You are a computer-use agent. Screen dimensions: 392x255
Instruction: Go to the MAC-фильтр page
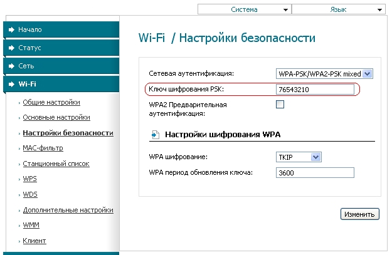tap(43, 148)
